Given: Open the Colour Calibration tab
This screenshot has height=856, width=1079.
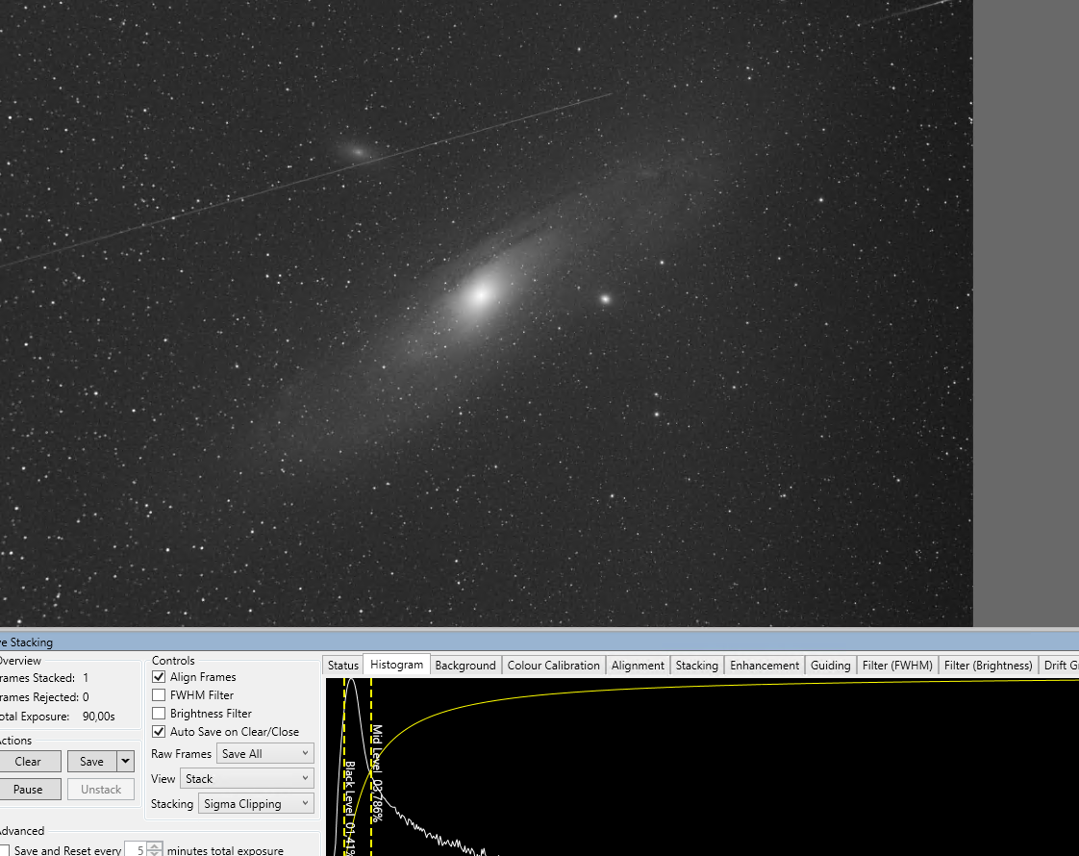Looking at the screenshot, I should tap(553, 666).
